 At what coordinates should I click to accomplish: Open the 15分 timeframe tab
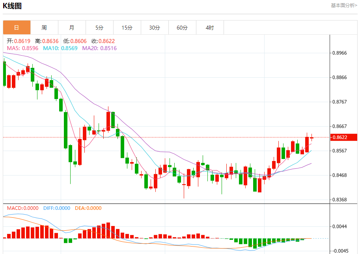[127, 28]
